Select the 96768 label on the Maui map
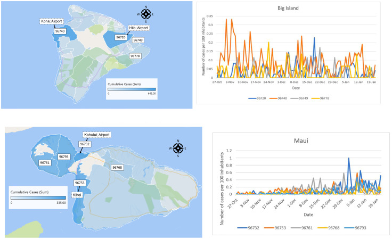The width and height of the screenshot is (392, 239). click(117, 167)
